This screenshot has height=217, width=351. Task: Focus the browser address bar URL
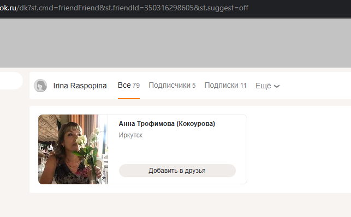click(x=124, y=8)
